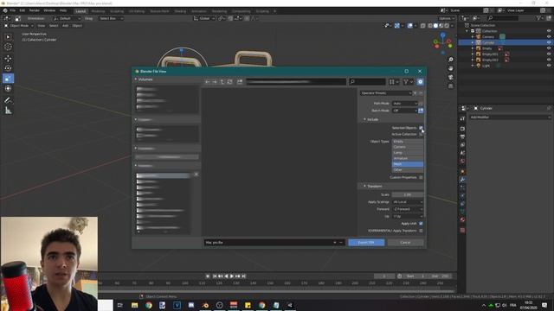Screen dimensions: 554x311
Task: Select Mesh in Object Types list
Action: click(408, 164)
